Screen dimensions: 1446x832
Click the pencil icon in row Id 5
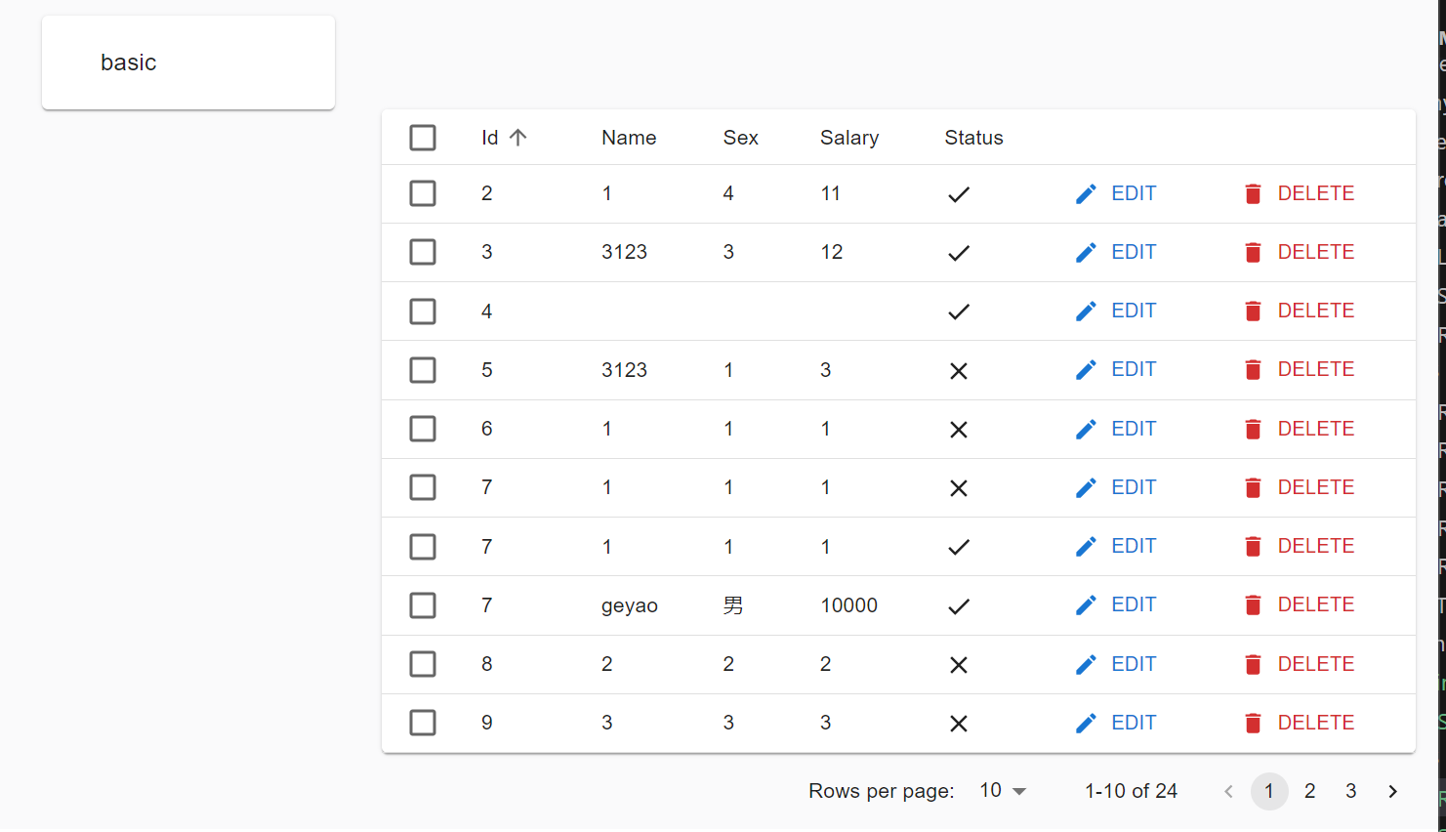tap(1086, 370)
